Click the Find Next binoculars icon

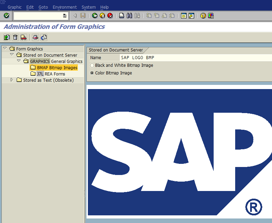click(137, 16)
